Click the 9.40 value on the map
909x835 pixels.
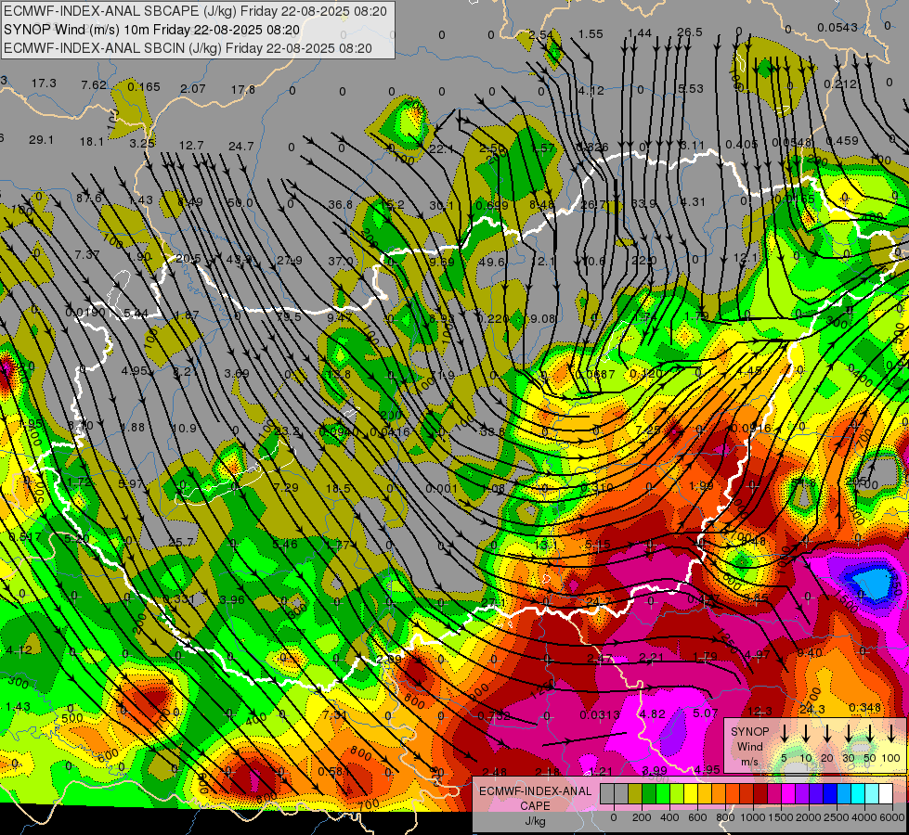(x=810, y=653)
